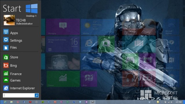
Task: Click the TECH8 user account picture
Action: [9, 20]
